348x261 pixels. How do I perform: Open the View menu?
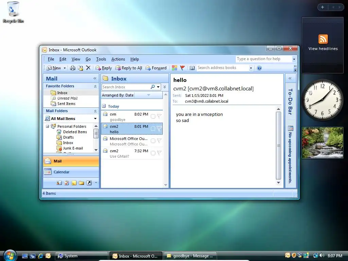click(76, 59)
